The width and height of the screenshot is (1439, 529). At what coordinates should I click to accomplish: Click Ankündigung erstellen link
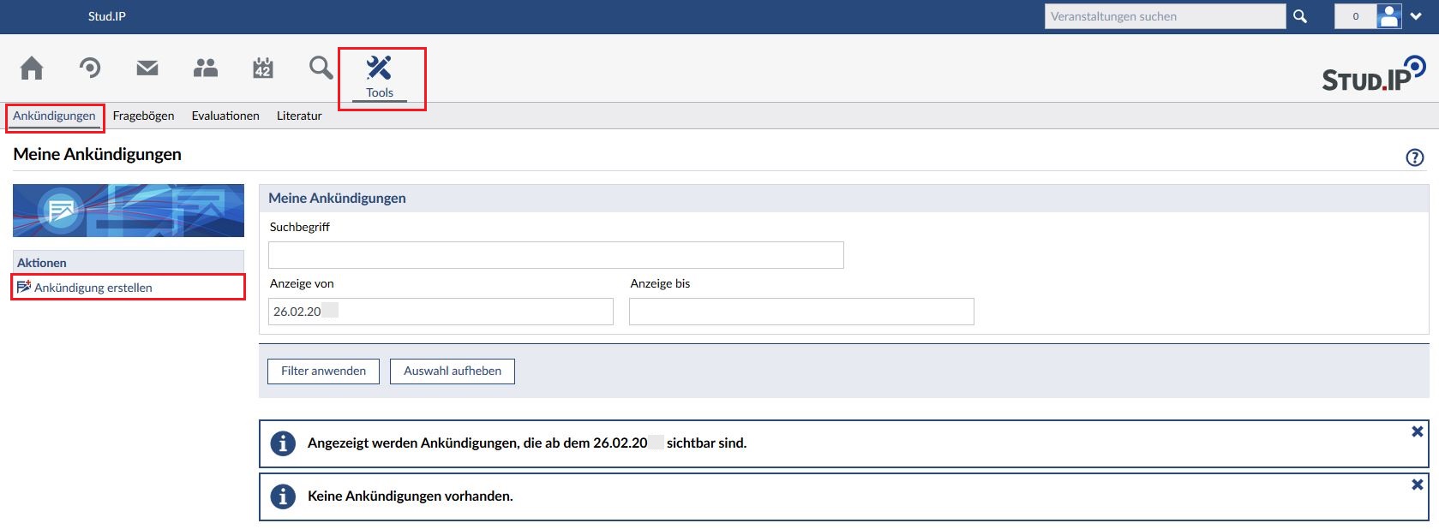pos(93,288)
